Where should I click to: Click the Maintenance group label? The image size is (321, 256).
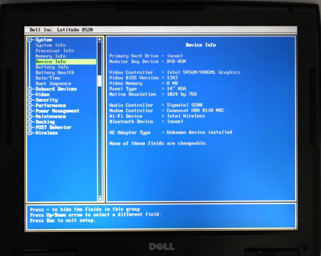(51, 116)
